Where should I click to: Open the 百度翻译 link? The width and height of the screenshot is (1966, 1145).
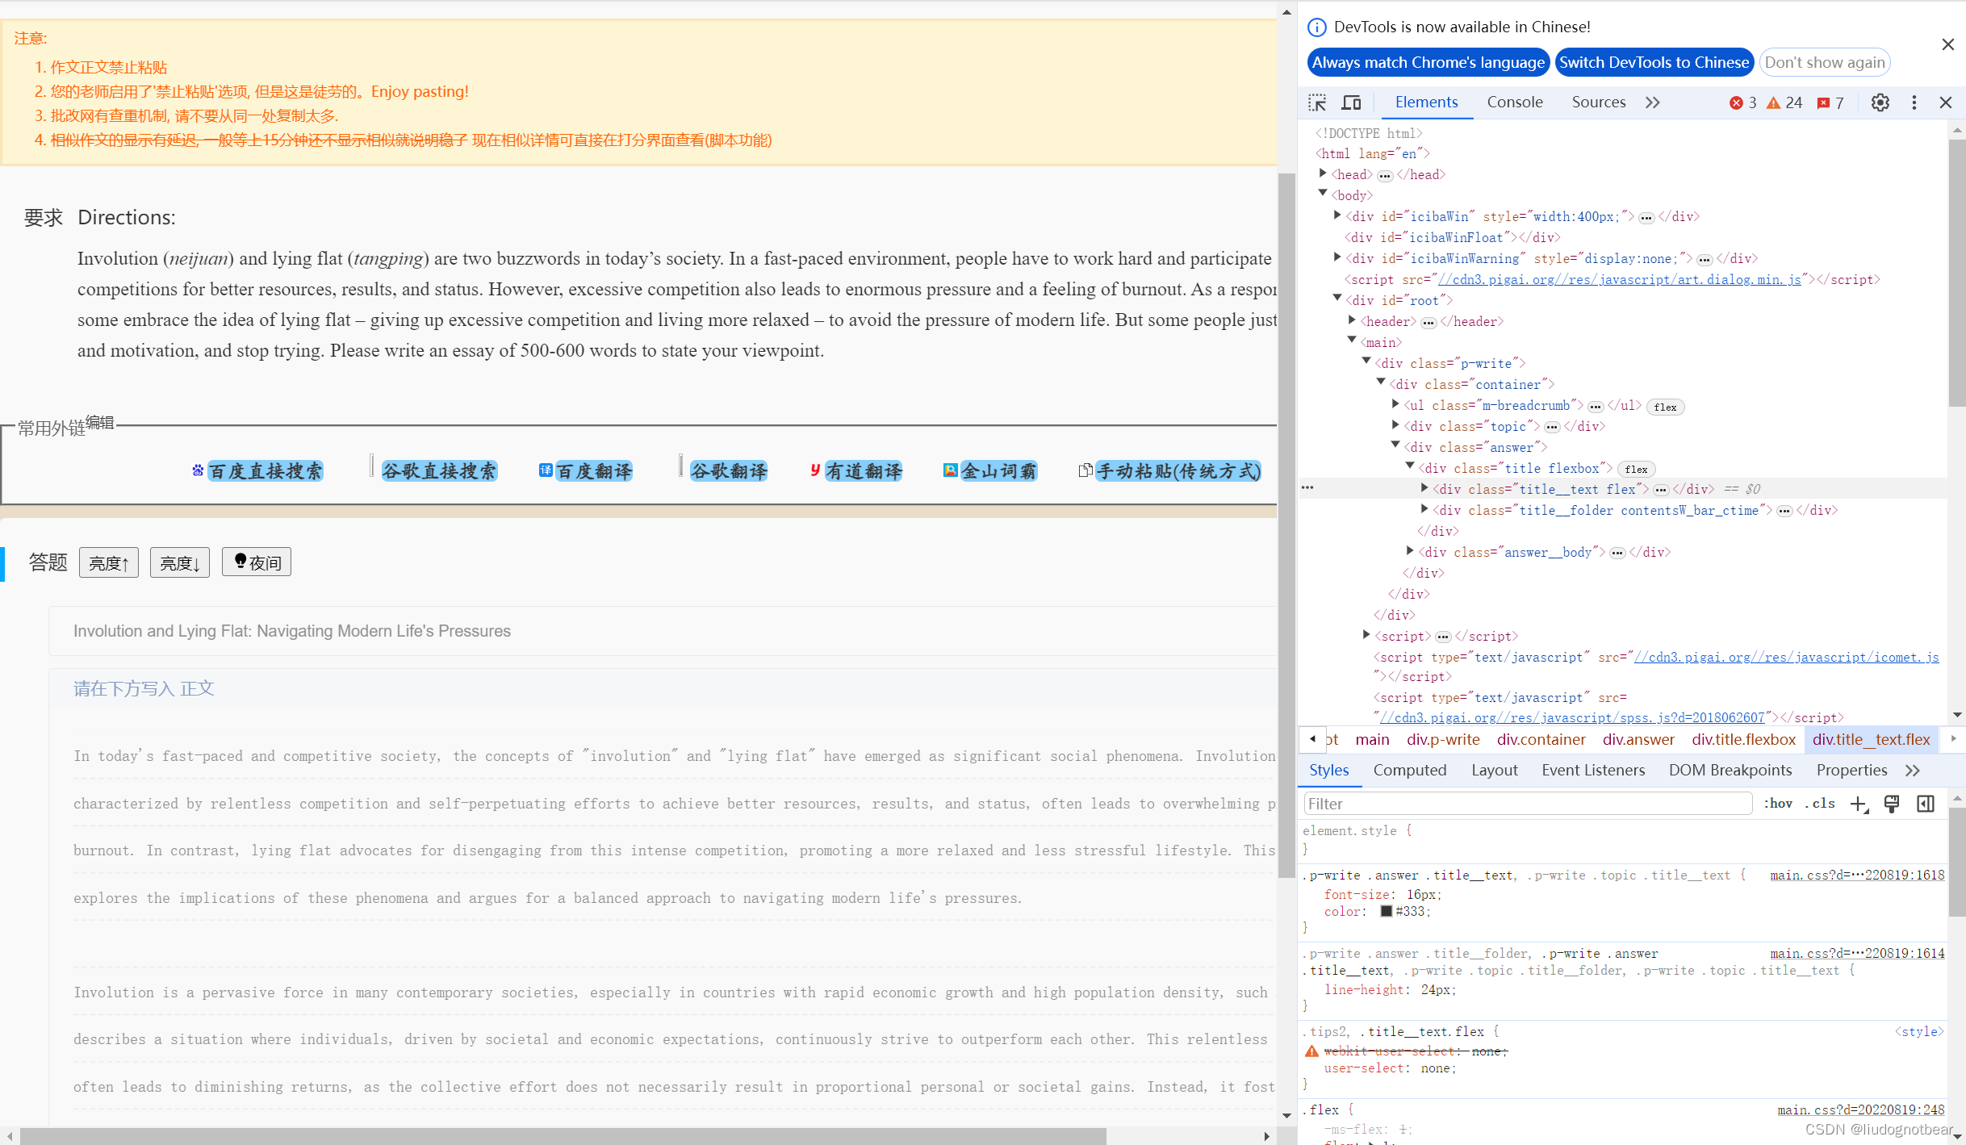[593, 471]
